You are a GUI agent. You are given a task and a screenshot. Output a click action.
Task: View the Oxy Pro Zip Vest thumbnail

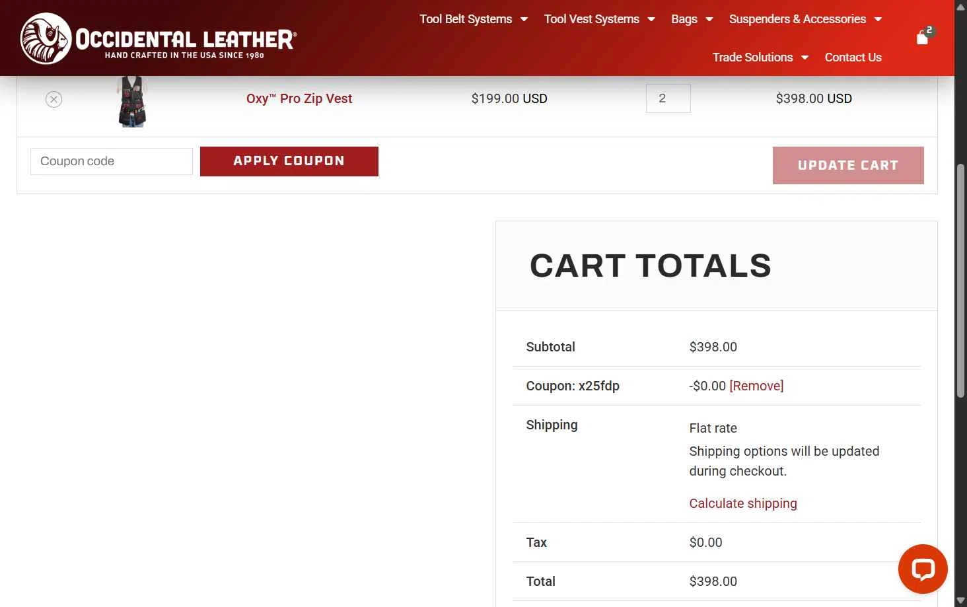pos(131,101)
